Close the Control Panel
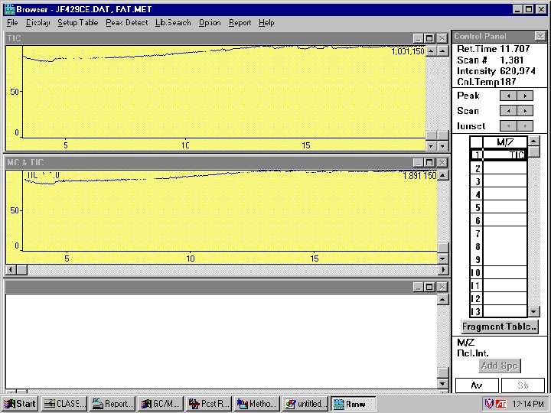551x413 pixels. (540, 36)
